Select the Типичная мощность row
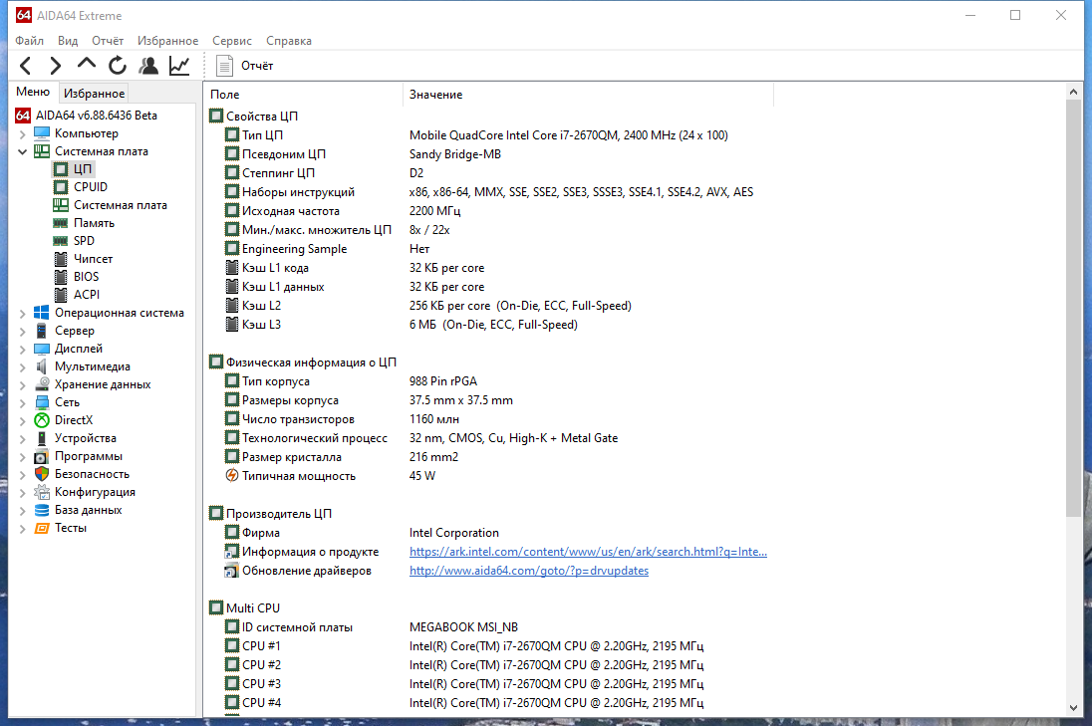 coord(330,476)
